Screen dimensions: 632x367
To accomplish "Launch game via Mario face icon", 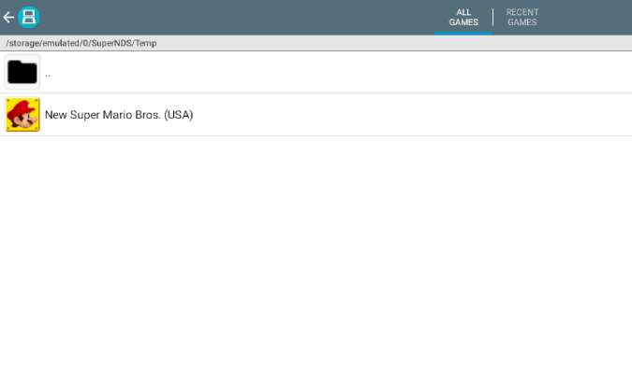I will coord(22,115).
